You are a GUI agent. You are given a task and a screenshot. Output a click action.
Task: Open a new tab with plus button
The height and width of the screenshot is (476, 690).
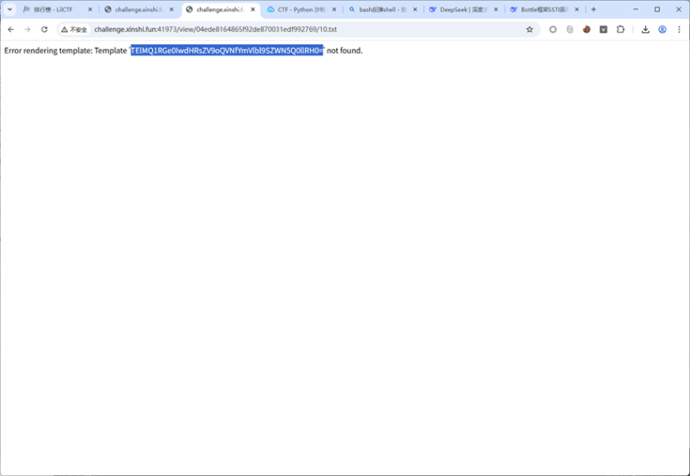click(x=594, y=9)
